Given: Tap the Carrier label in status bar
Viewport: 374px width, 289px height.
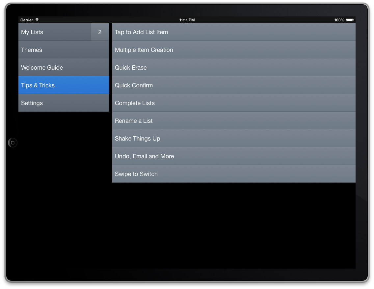Looking at the screenshot, I should [x=27, y=20].
